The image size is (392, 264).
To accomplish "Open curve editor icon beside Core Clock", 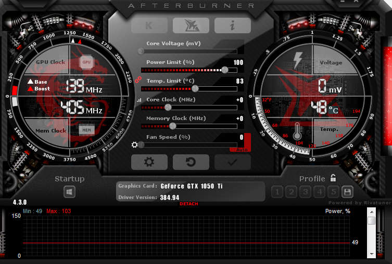I will click(x=139, y=100).
